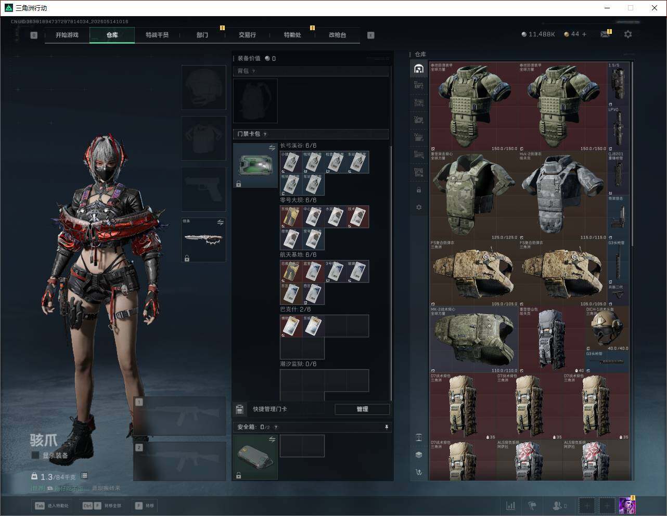667x516 pixels.
Task: Select the 仓库 tab
Action: coord(112,35)
